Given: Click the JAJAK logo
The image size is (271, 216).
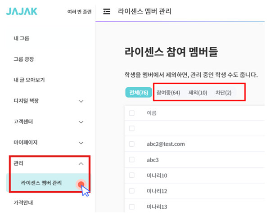Looking at the screenshot, I should (x=21, y=11).
